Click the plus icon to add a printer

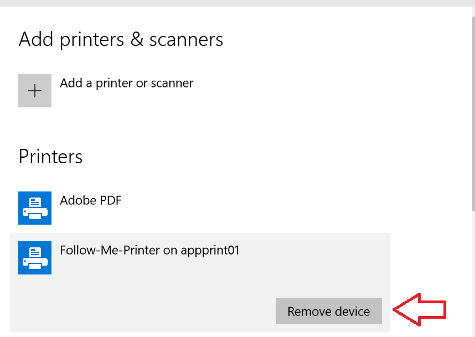35,91
